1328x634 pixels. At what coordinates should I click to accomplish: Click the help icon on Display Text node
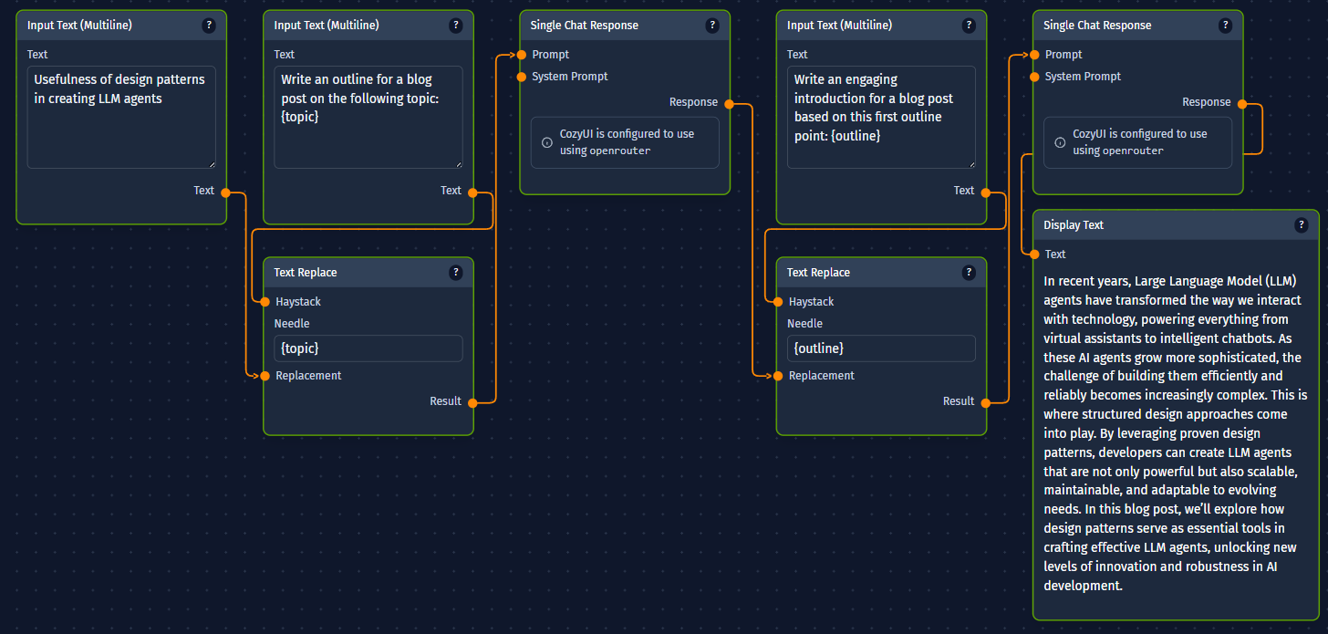pos(1301,225)
